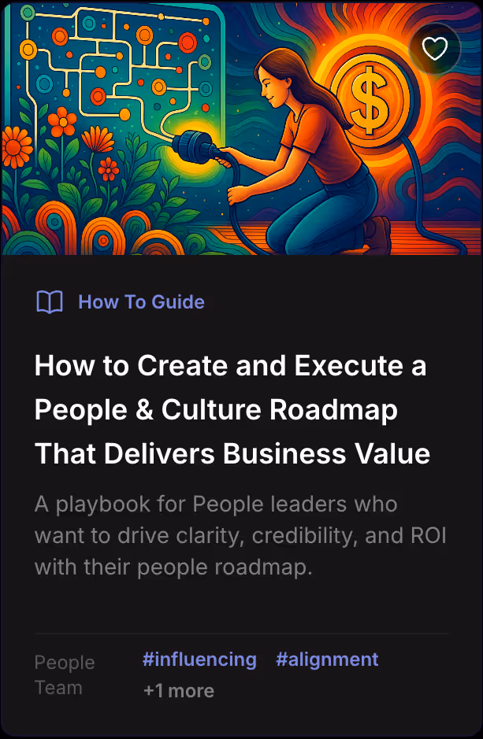Click the divider line above the tags
483x739 pixels.
[240, 634]
